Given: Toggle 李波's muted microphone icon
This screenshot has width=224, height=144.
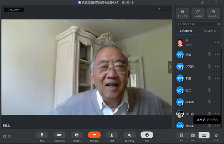Looking at the screenshot, I should [x=209, y=54].
